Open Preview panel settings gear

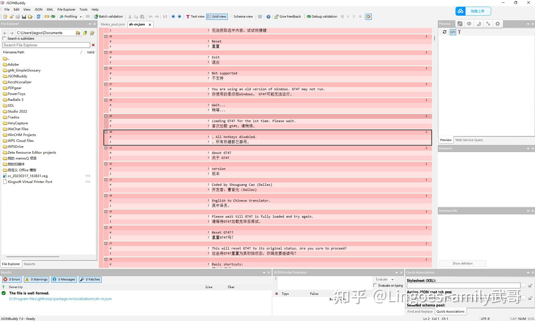click(498, 24)
